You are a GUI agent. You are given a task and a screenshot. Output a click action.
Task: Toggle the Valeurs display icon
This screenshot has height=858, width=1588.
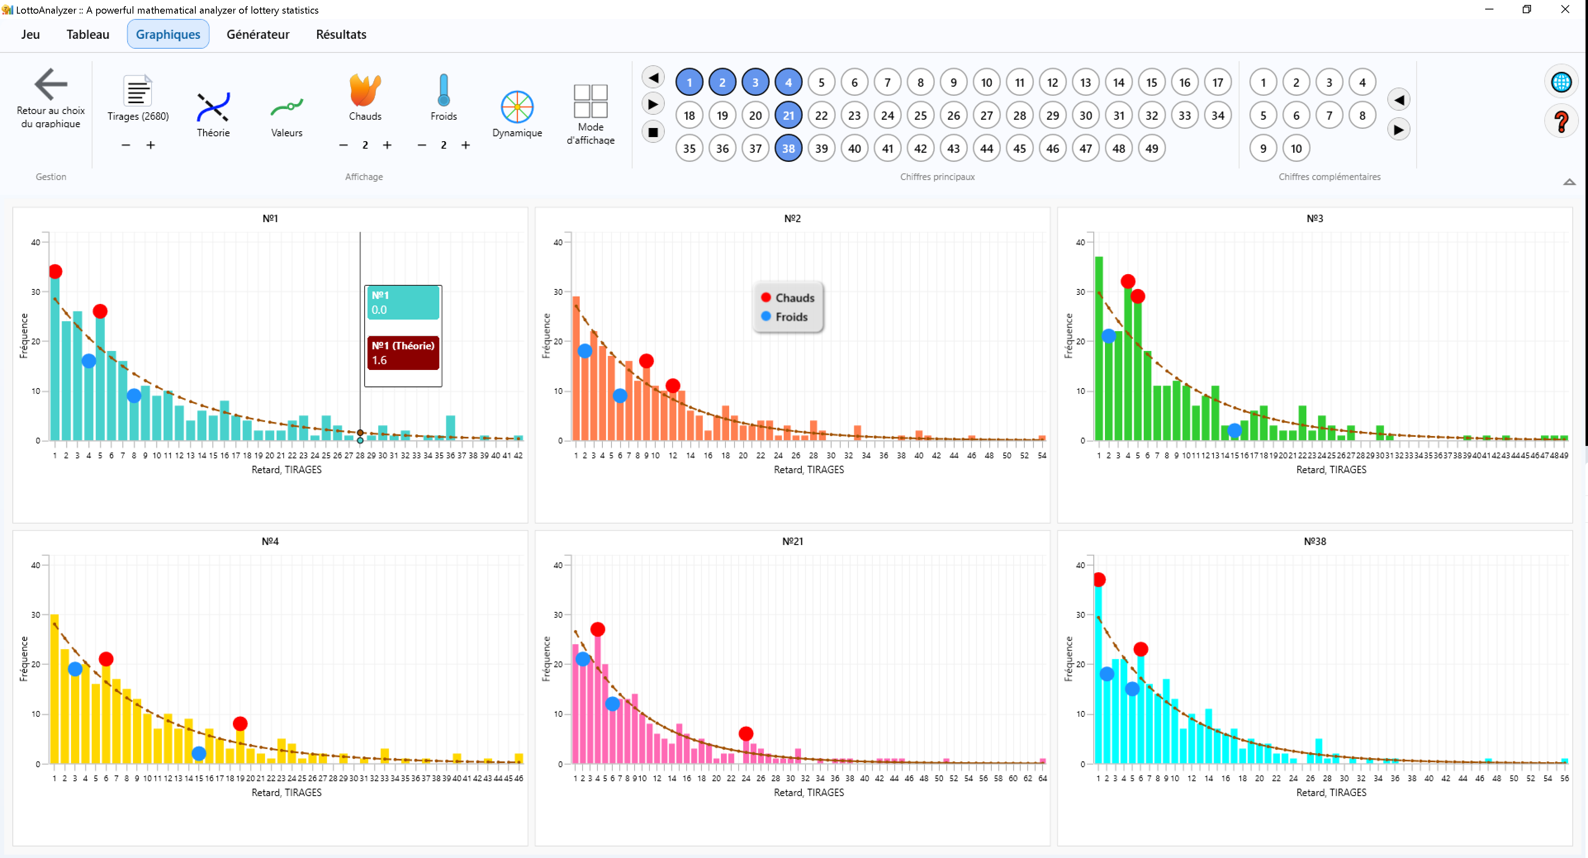click(x=287, y=107)
